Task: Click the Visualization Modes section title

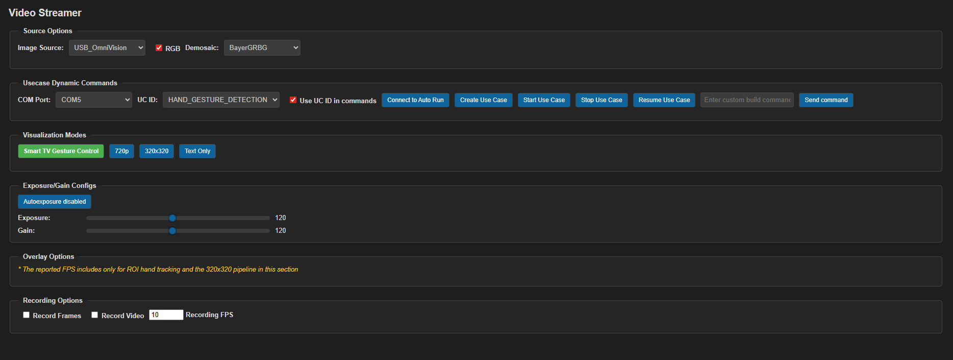Action: coord(55,135)
